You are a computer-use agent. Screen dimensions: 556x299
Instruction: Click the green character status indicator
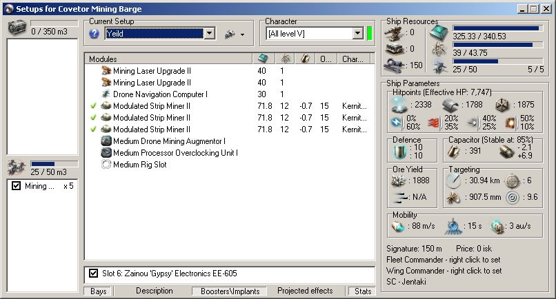click(x=369, y=34)
